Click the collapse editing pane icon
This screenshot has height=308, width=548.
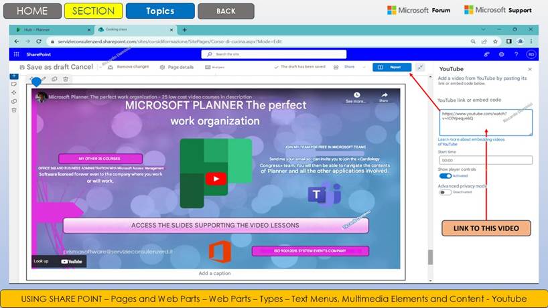pyautogui.click(x=419, y=67)
